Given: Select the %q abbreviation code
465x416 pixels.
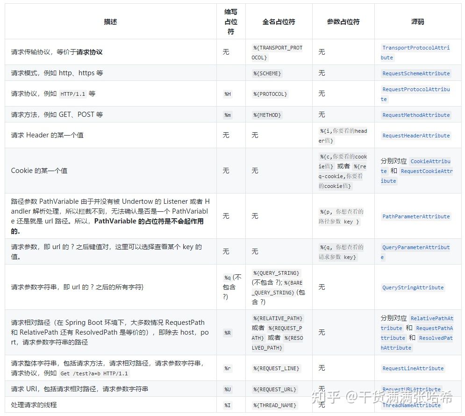Looking at the screenshot, I should 228,278.
